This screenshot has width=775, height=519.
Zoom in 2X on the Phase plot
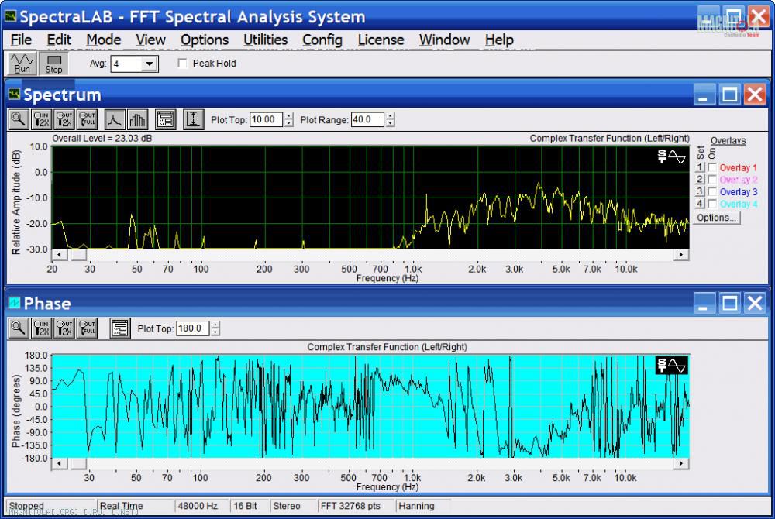click(42, 328)
